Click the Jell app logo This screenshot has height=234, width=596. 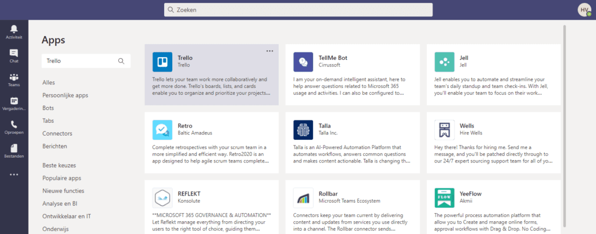444,62
